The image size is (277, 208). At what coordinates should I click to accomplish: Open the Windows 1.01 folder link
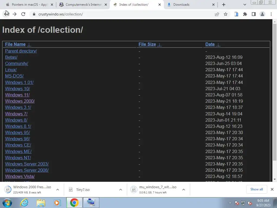[19, 82]
